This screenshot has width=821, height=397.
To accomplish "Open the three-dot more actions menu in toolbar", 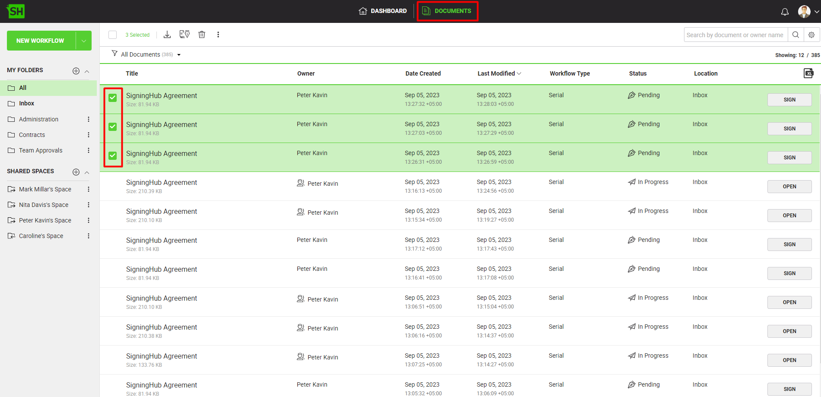I will click(218, 35).
